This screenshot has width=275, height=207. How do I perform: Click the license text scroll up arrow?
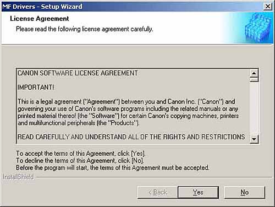pos(254,73)
